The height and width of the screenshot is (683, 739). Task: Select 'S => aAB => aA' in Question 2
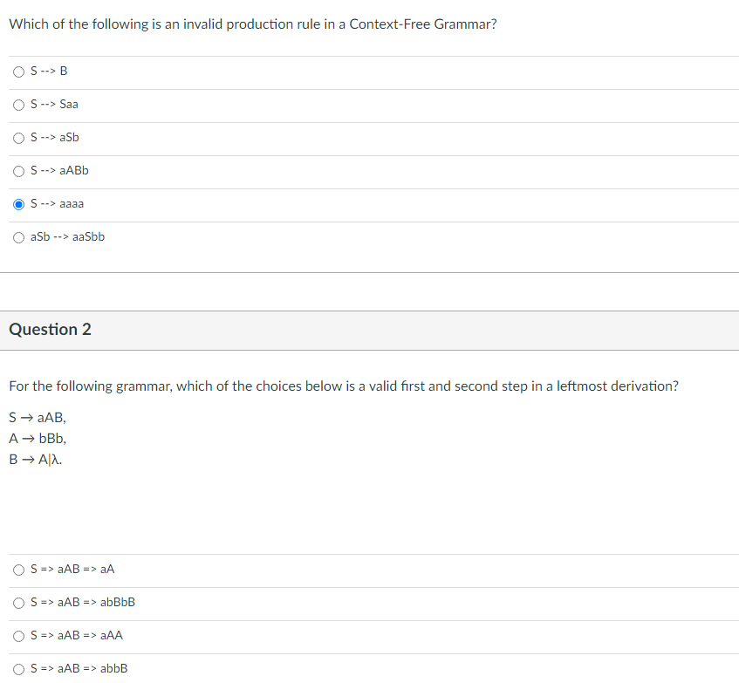[x=18, y=569]
